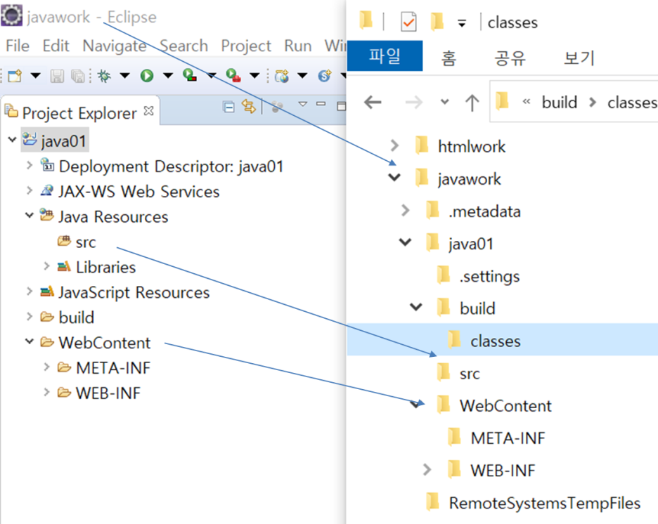Image resolution: width=658 pixels, height=524 pixels.
Task: Open the 파일 tab in File Explorer
Action: pyautogui.click(x=385, y=55)
